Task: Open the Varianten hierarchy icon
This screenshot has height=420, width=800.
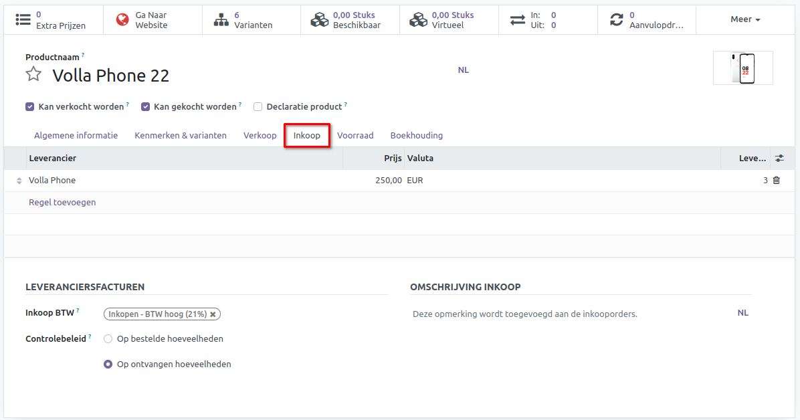Action: pos(221,20)
